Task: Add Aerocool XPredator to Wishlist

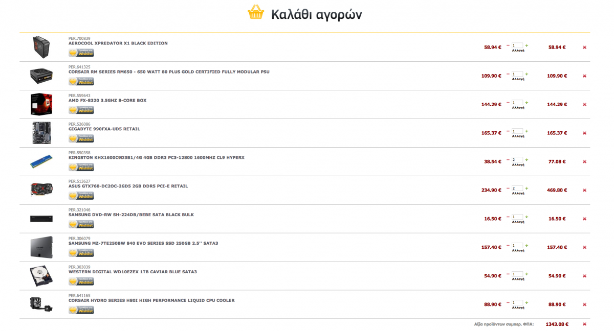Action: point(81,53)
